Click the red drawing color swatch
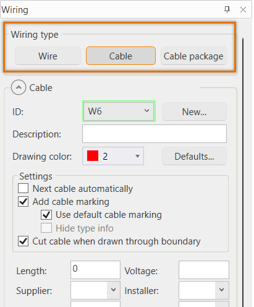 pyautogui.click(x=93, y=156)
